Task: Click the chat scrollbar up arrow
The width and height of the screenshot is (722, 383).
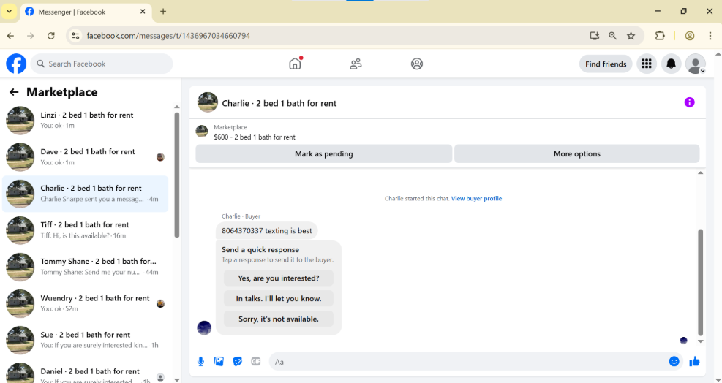Action: (x=700, y=173)
